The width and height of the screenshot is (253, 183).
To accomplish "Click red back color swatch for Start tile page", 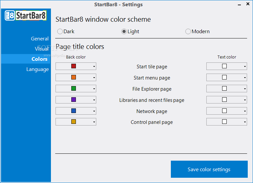I will (x=74, y=66).
